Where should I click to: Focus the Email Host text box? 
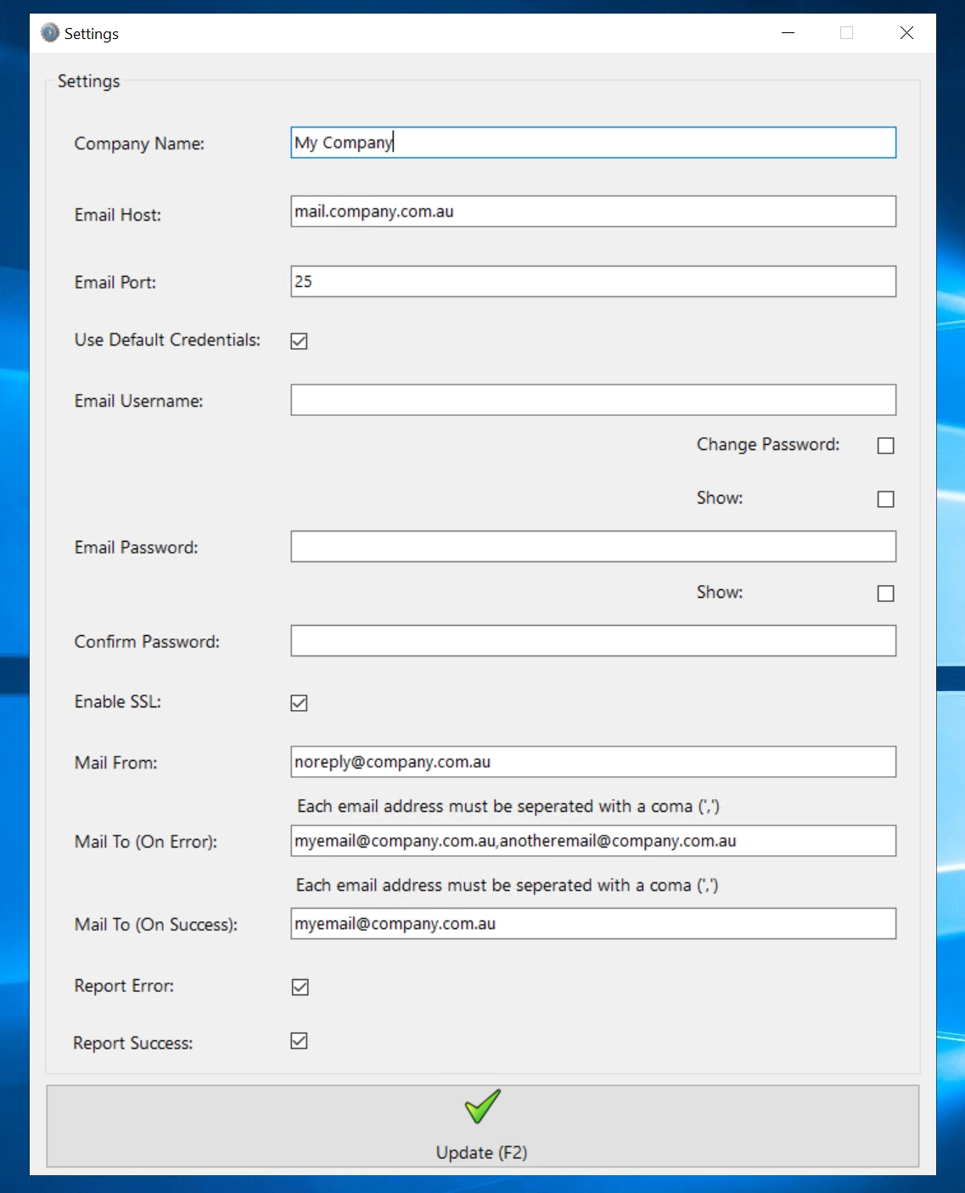592,211
